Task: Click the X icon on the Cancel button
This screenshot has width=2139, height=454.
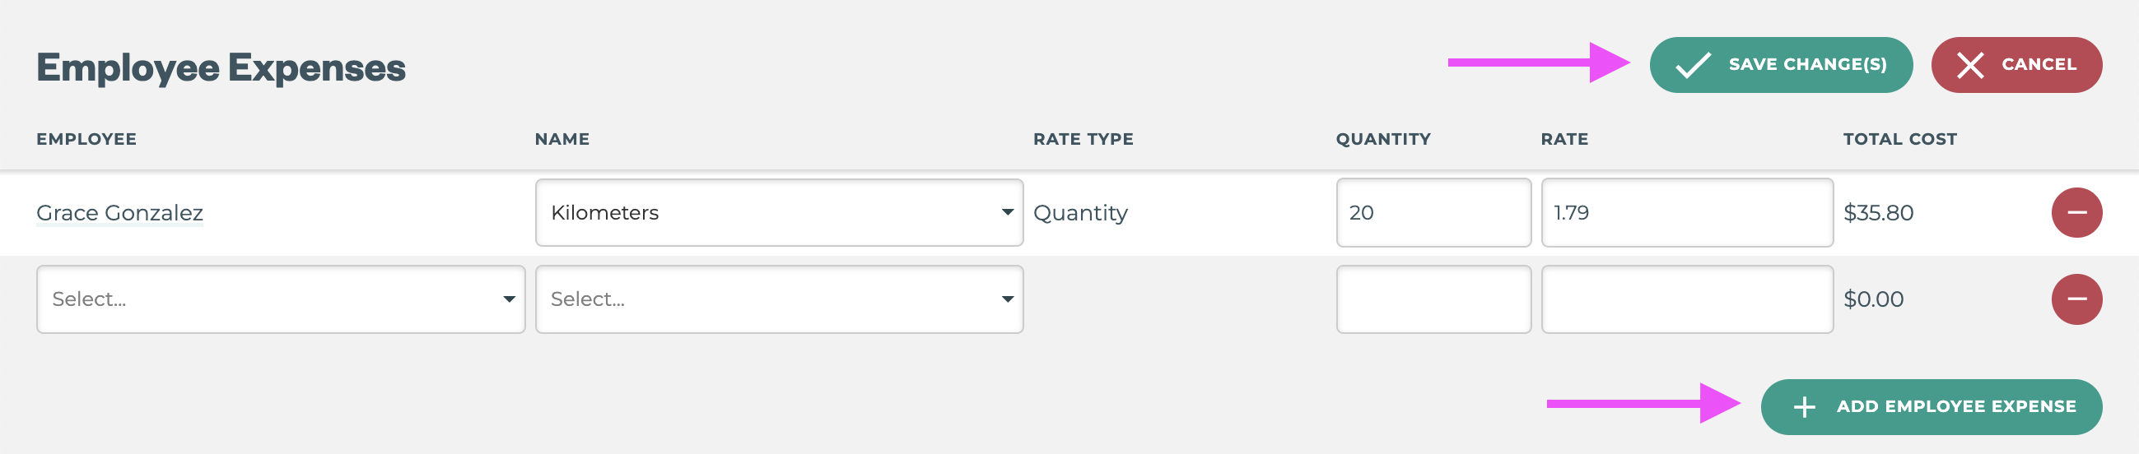Action: 1969,65
